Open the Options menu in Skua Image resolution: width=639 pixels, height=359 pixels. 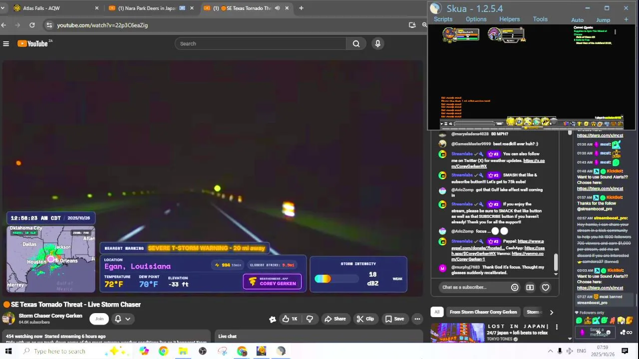coord(476,19)
